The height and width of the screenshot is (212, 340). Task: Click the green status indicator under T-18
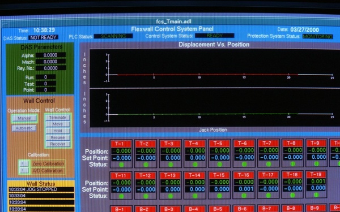tap(292, 195)
